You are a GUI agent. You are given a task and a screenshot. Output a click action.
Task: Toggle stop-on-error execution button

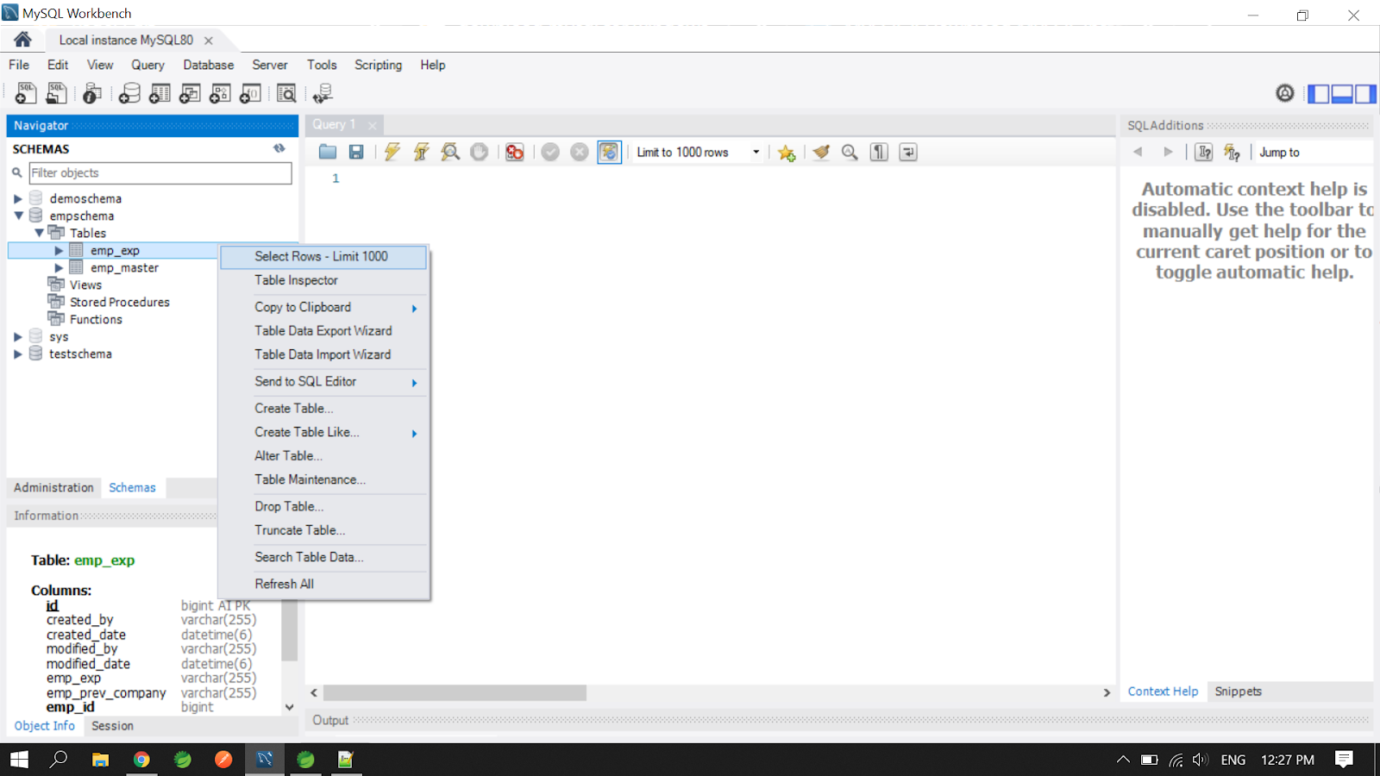[x=515, y=152]
